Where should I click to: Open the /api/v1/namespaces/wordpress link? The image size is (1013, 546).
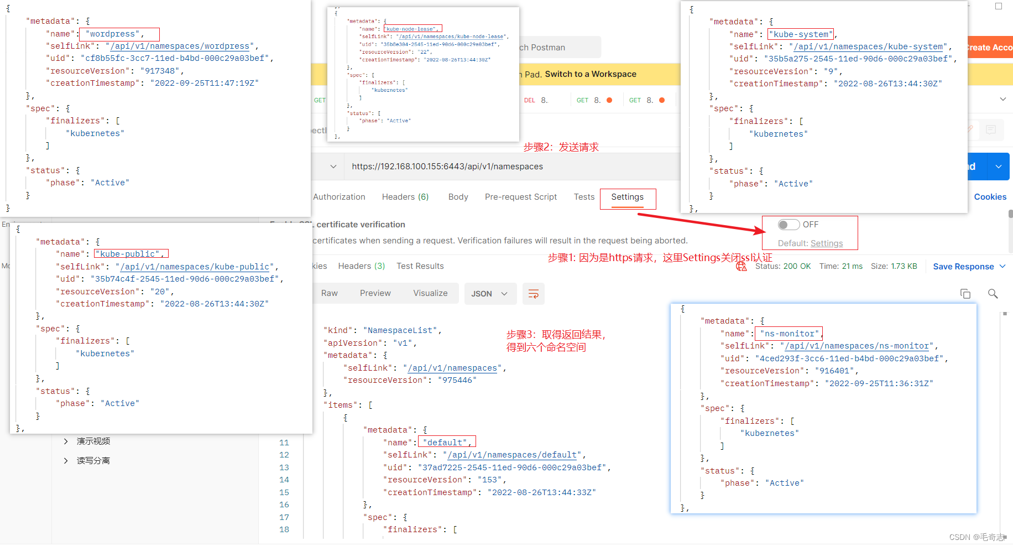pyautogui.click(x=180, y=46)
